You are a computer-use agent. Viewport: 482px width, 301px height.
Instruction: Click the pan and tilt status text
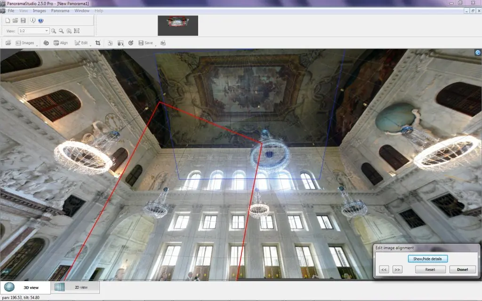(x=21, y=298)
